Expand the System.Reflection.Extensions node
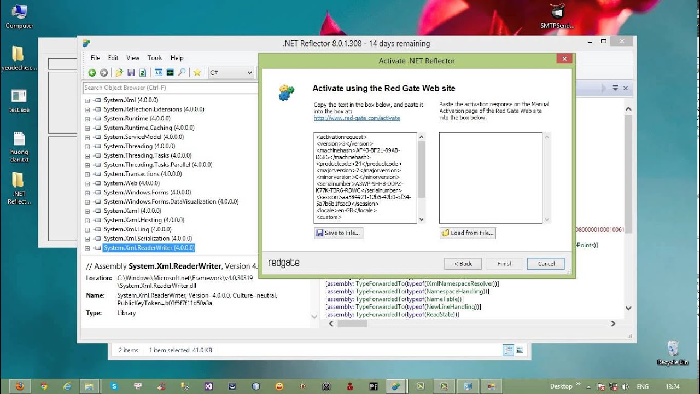700x394 pixels. coord(87,109)
